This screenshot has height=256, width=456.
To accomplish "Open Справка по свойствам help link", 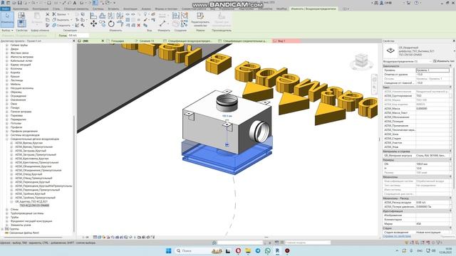I will 397,236.
